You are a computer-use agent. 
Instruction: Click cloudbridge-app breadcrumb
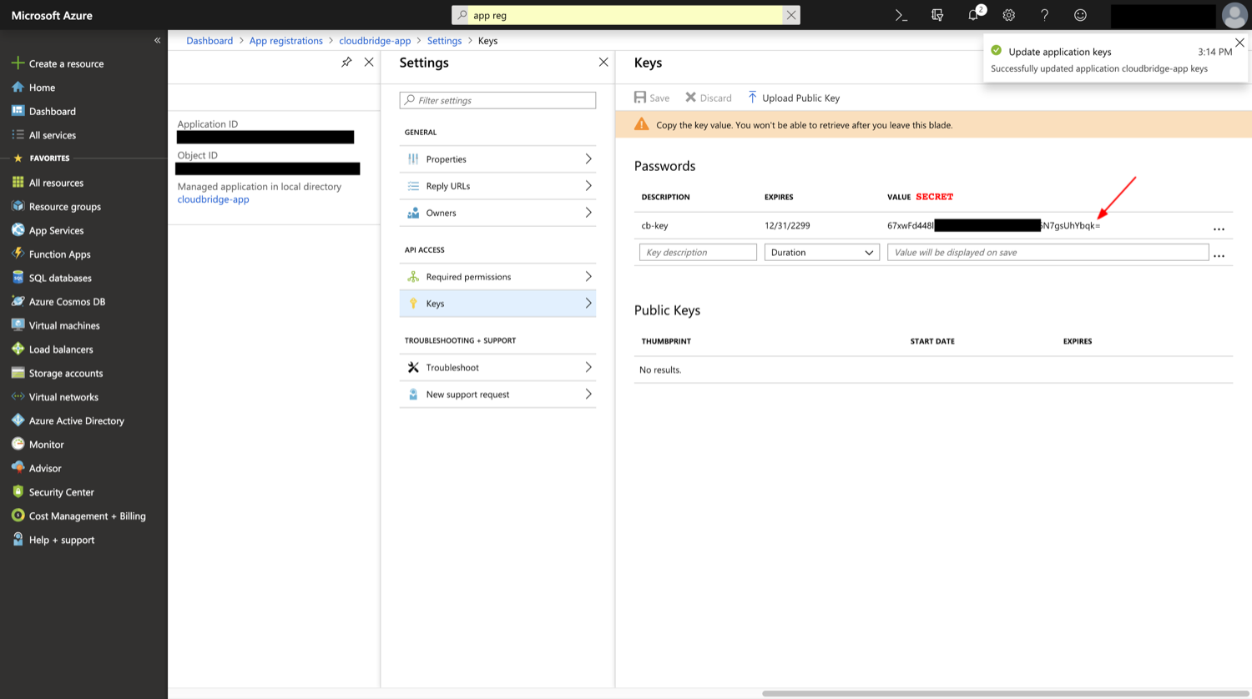375,40
